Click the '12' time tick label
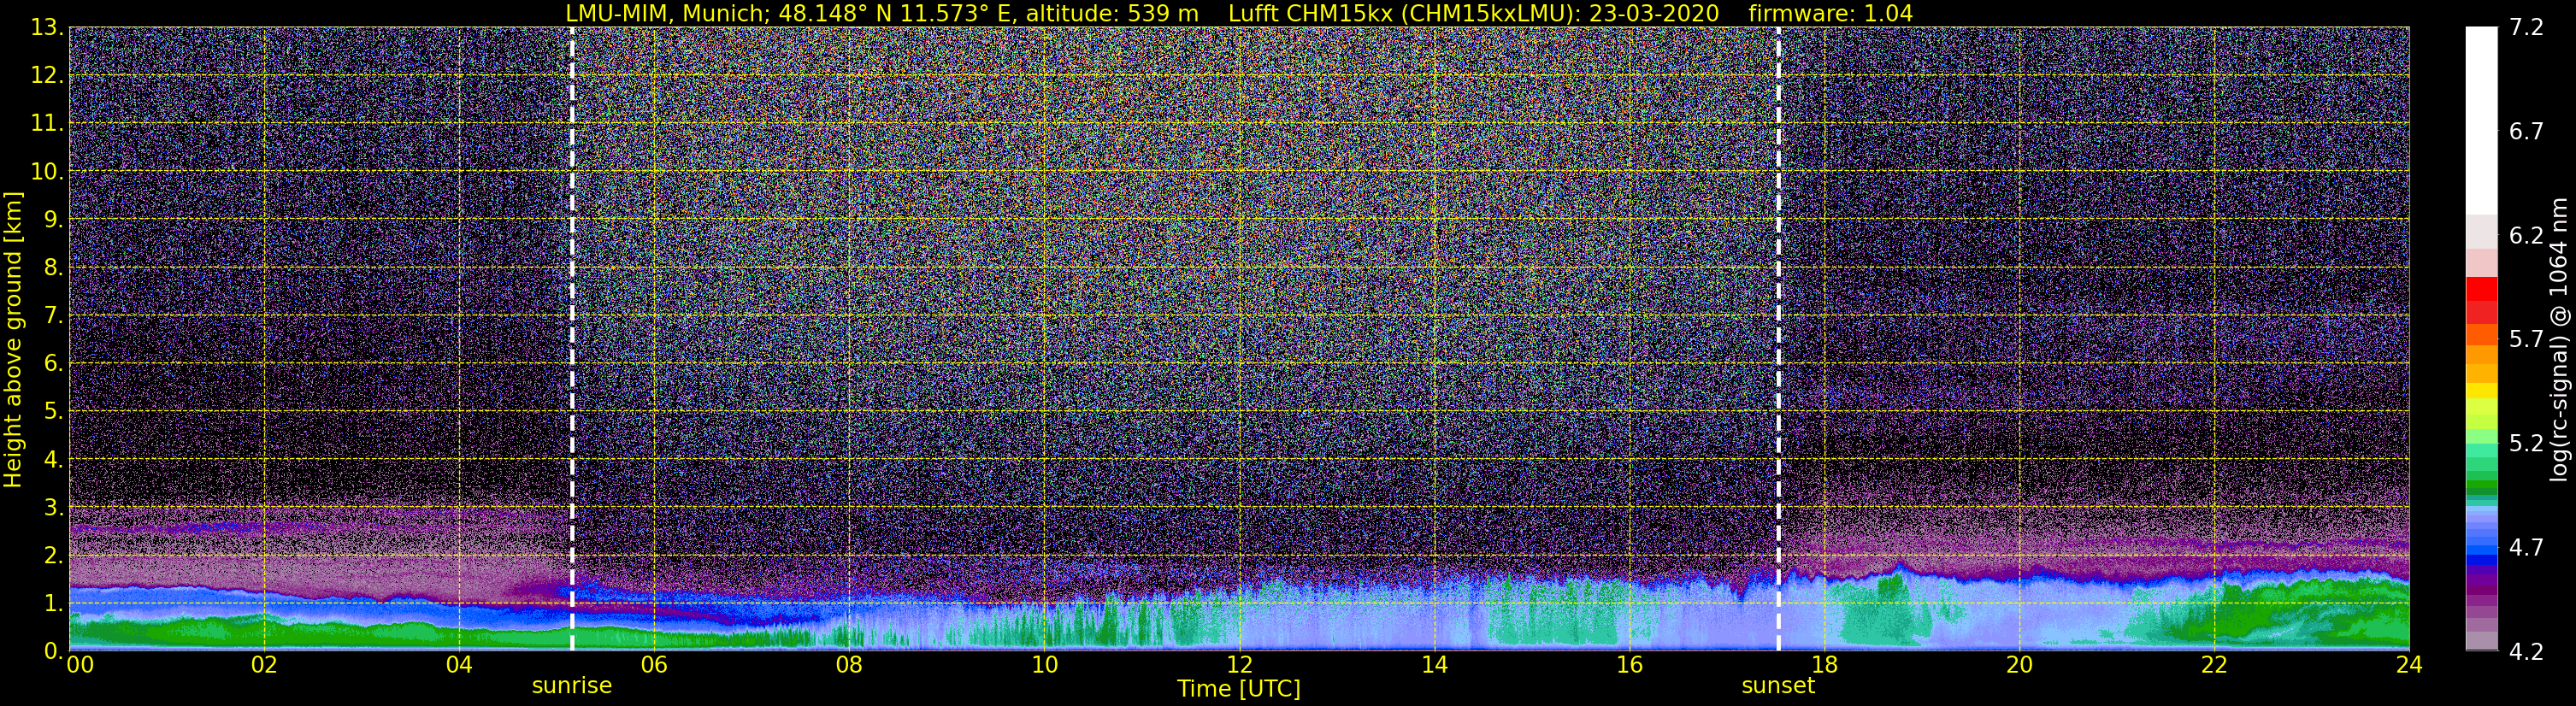Viewport: 2576px width, 706px height. pos(1238,665)
